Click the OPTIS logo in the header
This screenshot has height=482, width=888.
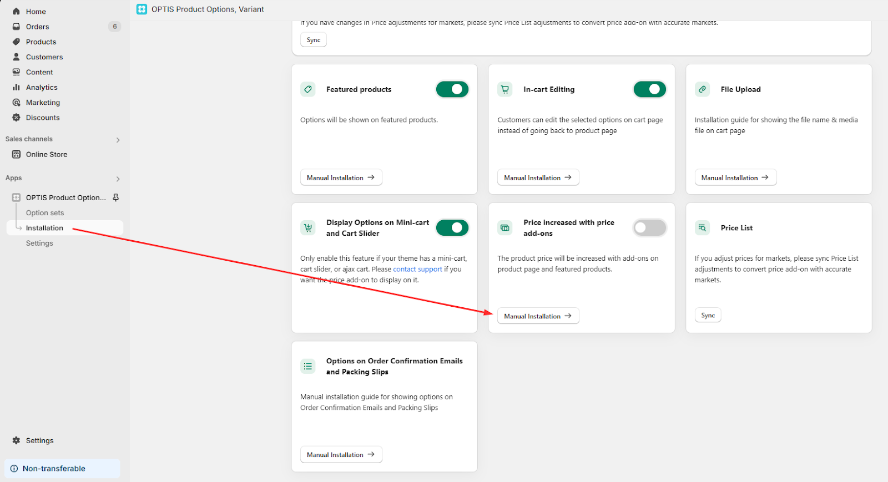(142, 9)
